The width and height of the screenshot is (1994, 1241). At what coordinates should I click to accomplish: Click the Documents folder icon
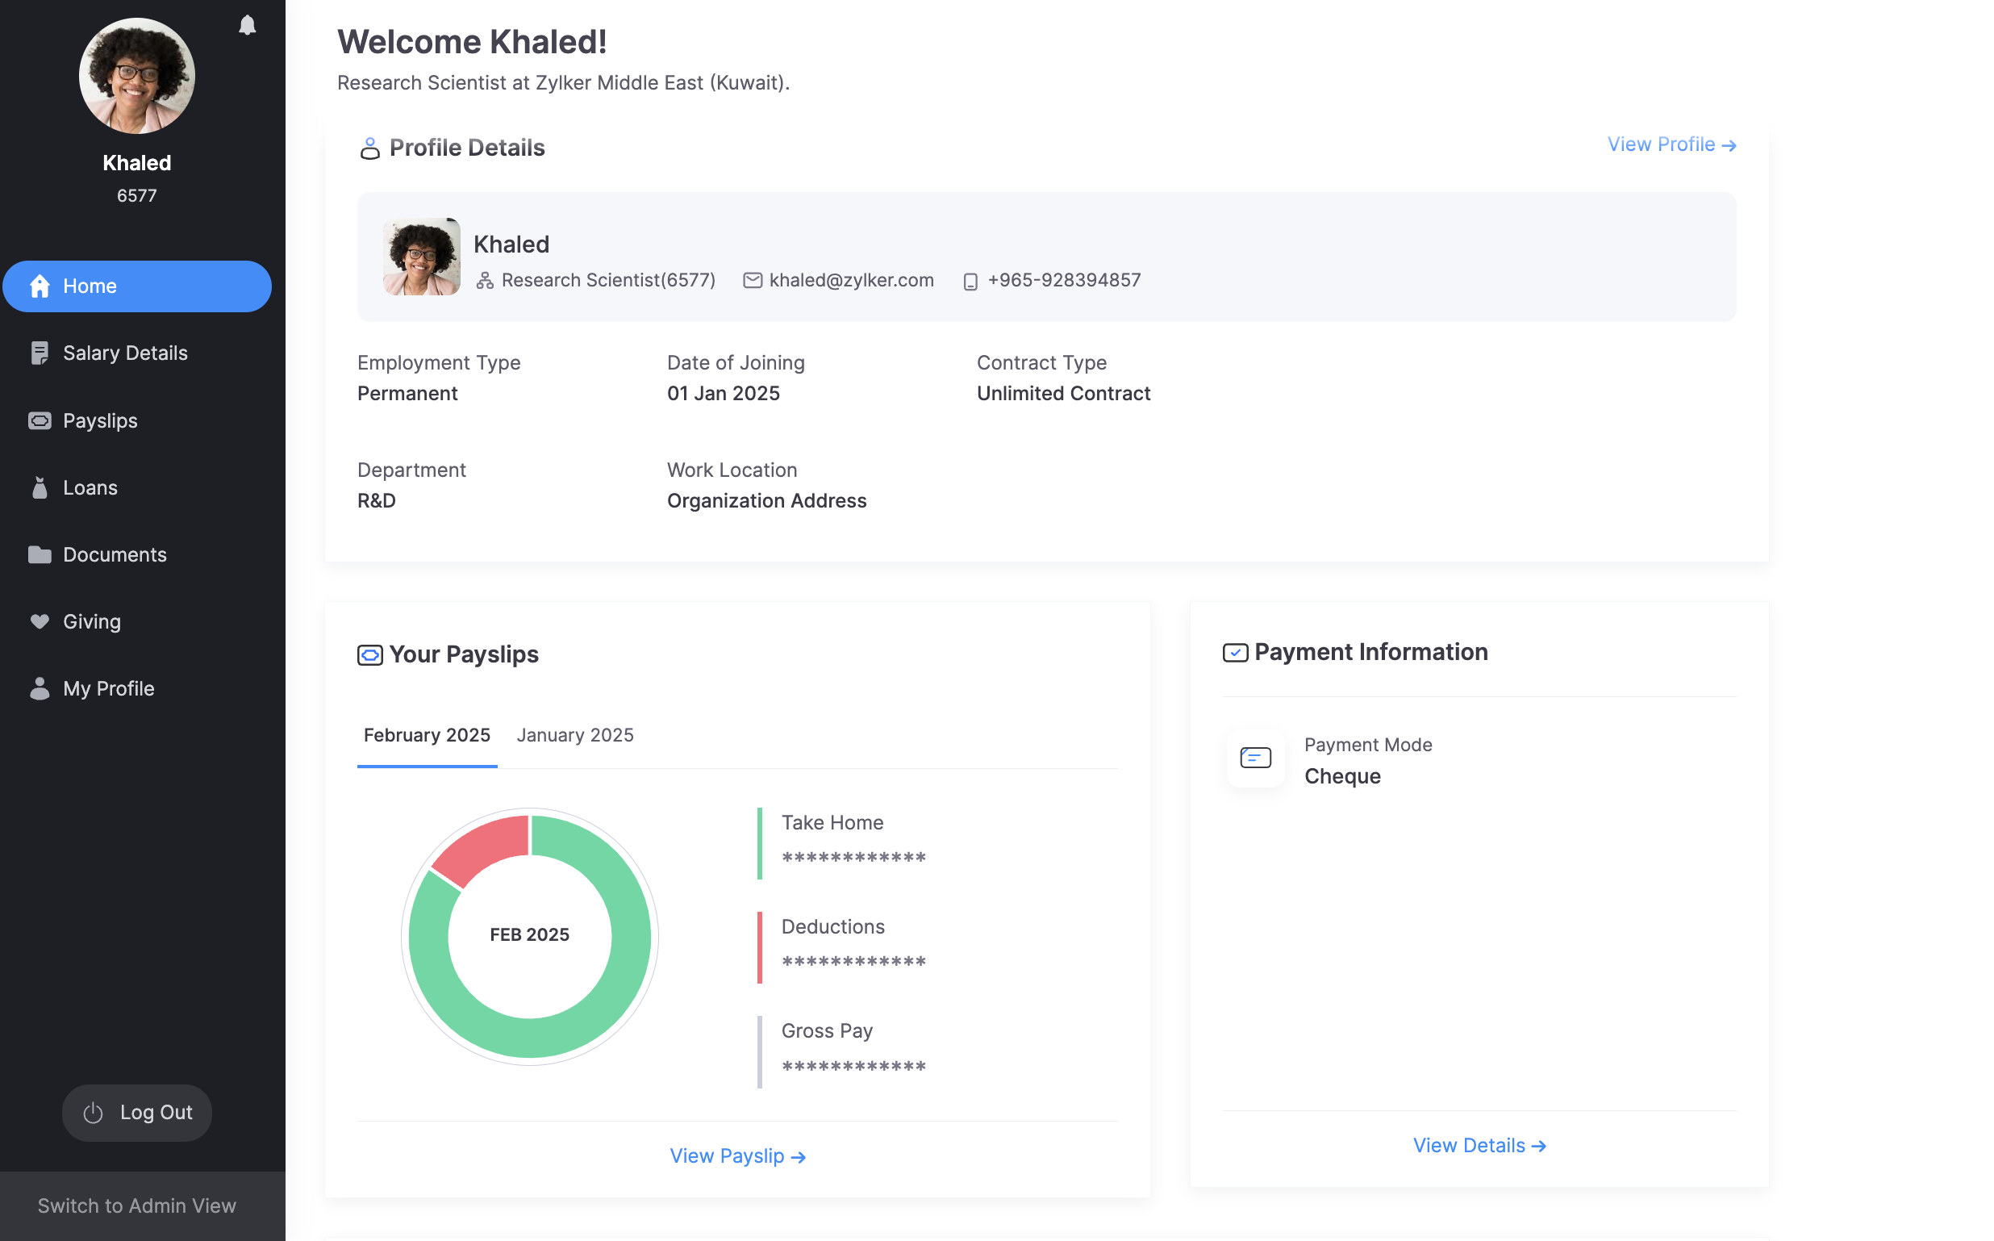click(x=40, y=556)
